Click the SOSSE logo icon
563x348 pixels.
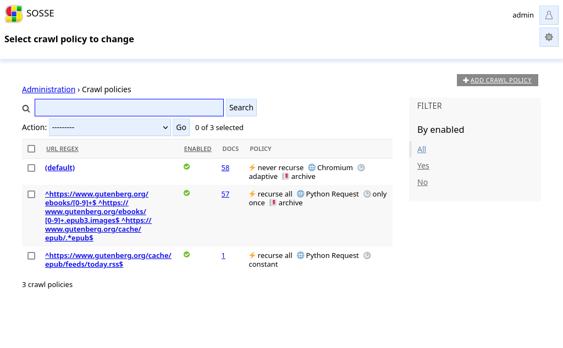pos(14,14)
